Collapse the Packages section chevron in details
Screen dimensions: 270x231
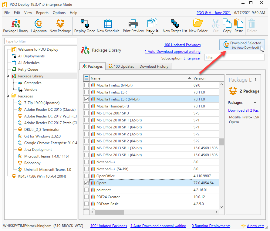point(255,103)
